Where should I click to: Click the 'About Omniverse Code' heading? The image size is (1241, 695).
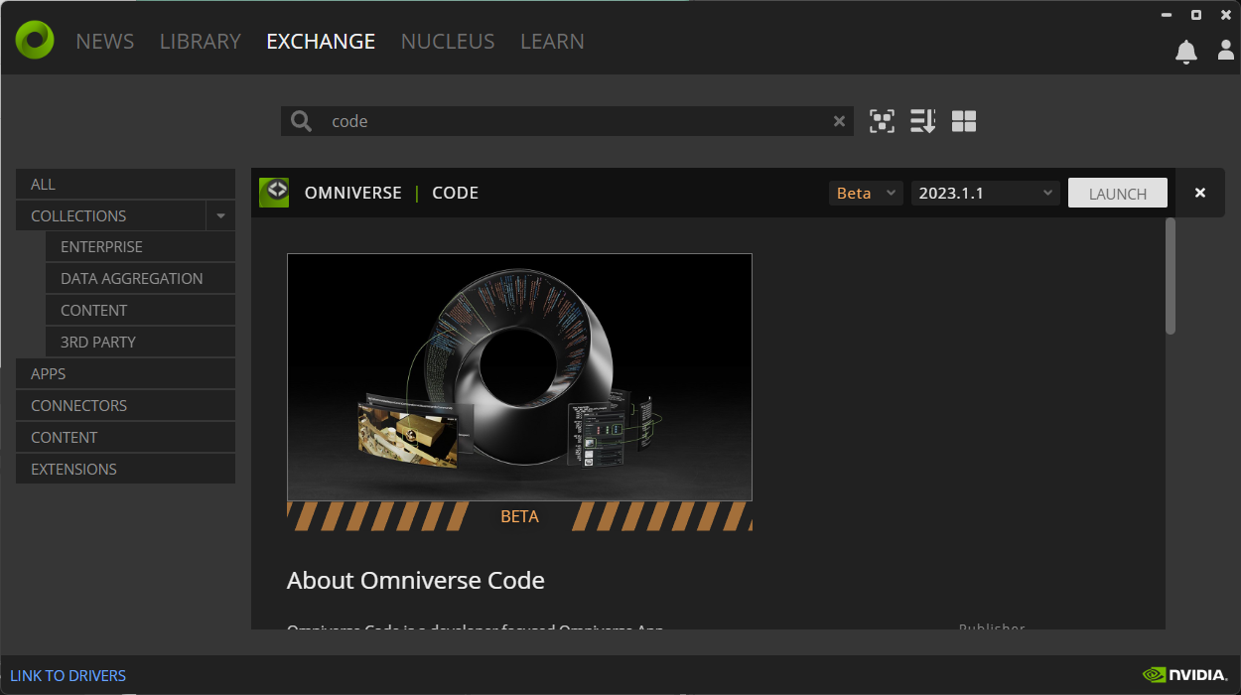click(416, 581)
